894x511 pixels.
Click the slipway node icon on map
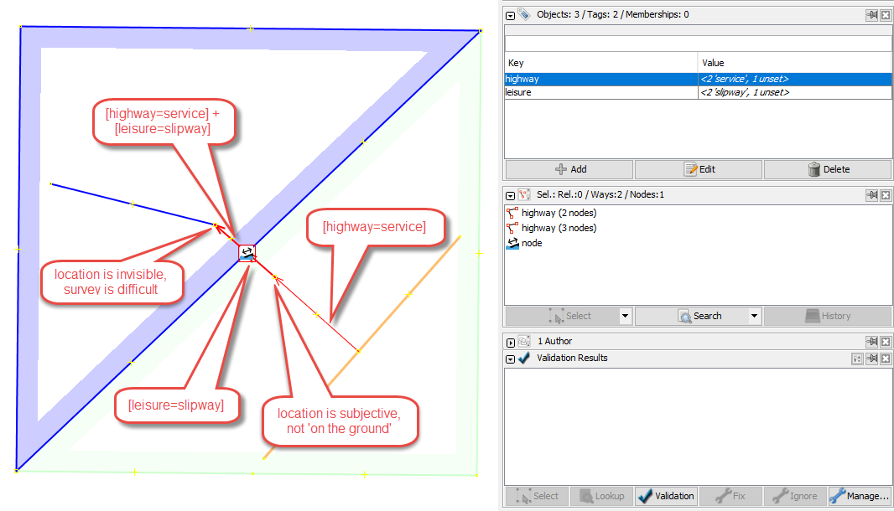(x=247, y=253)
